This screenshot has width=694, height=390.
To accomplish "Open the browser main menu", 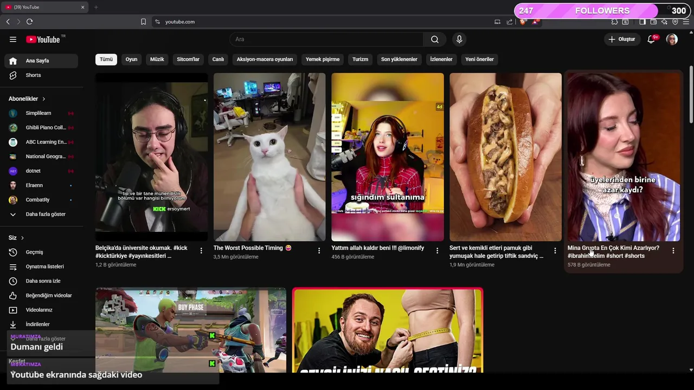I will 686,22.
